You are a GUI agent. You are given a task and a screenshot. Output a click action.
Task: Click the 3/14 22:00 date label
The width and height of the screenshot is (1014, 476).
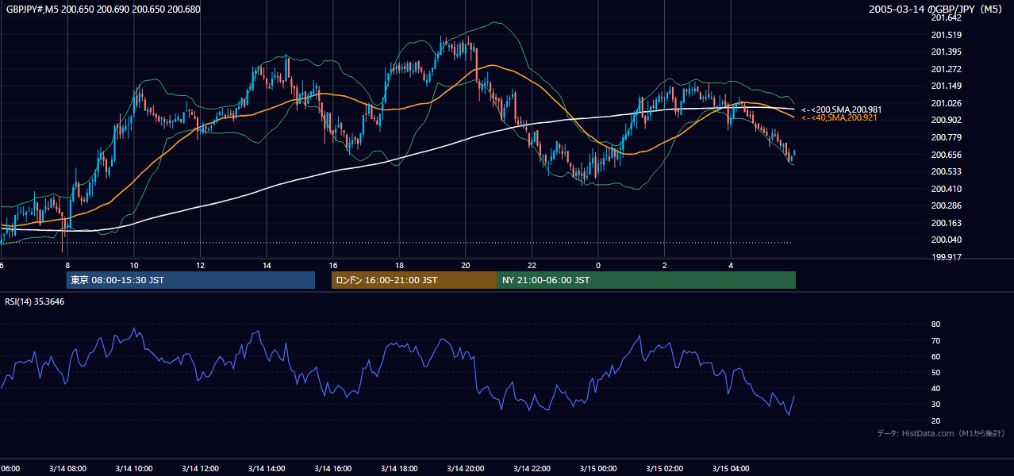click(x=532, y=469)
